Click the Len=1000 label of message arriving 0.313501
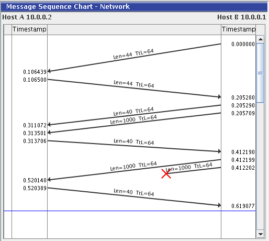The image size is (269, 241). [133, 119]
